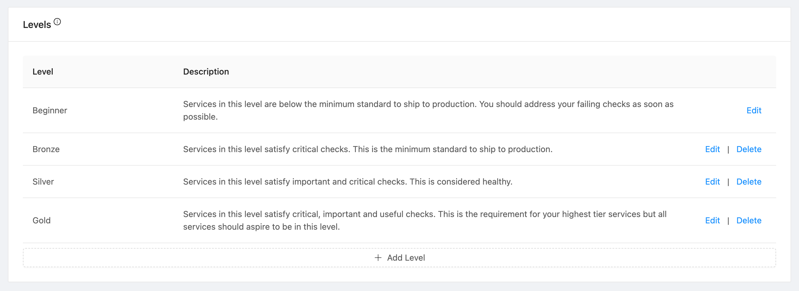The height and width of the screenshot is (291, 799).
Task: Open Edit for the Silver level
Action: [712, 182]
